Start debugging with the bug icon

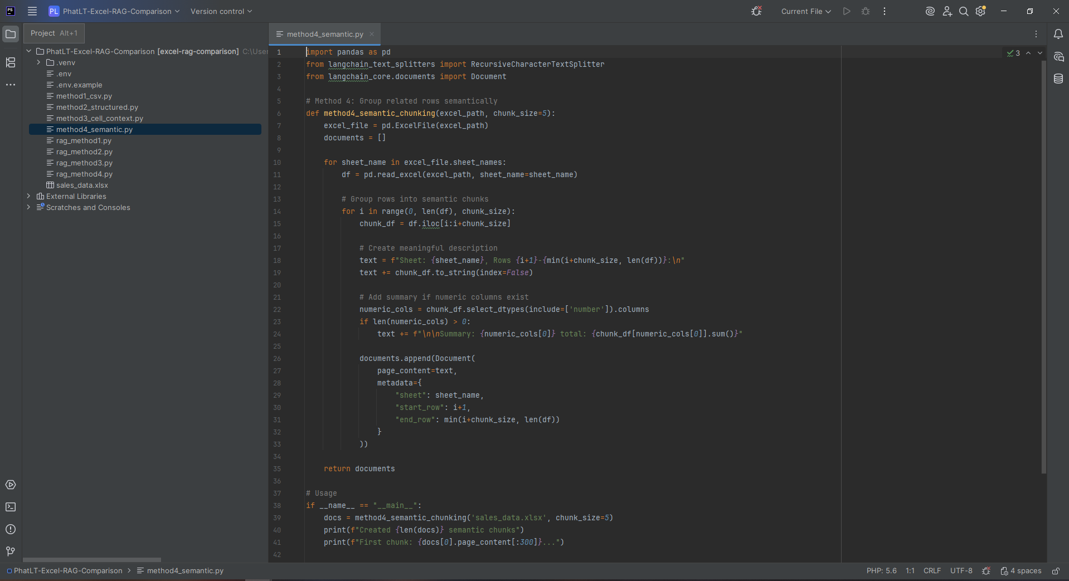click(866, 11)
